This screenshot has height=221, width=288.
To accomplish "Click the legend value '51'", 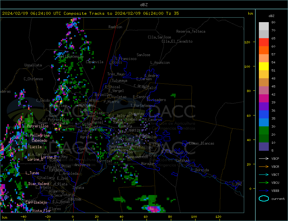I will click(273, 70).
